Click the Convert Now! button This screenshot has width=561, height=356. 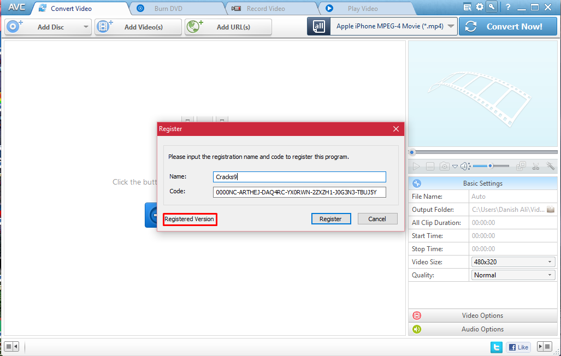tap(507, 26)
